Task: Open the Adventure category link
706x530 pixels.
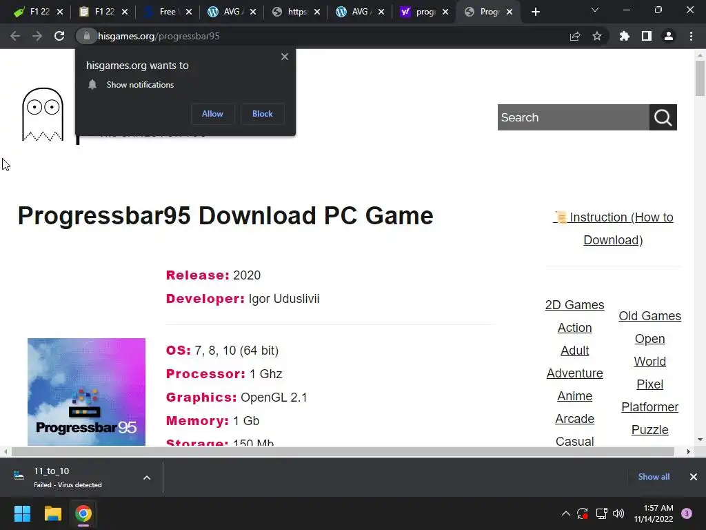Action: click(574, 373)
